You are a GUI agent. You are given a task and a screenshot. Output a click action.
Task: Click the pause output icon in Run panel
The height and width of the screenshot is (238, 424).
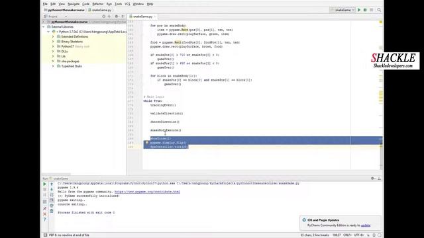coord(44,195)
